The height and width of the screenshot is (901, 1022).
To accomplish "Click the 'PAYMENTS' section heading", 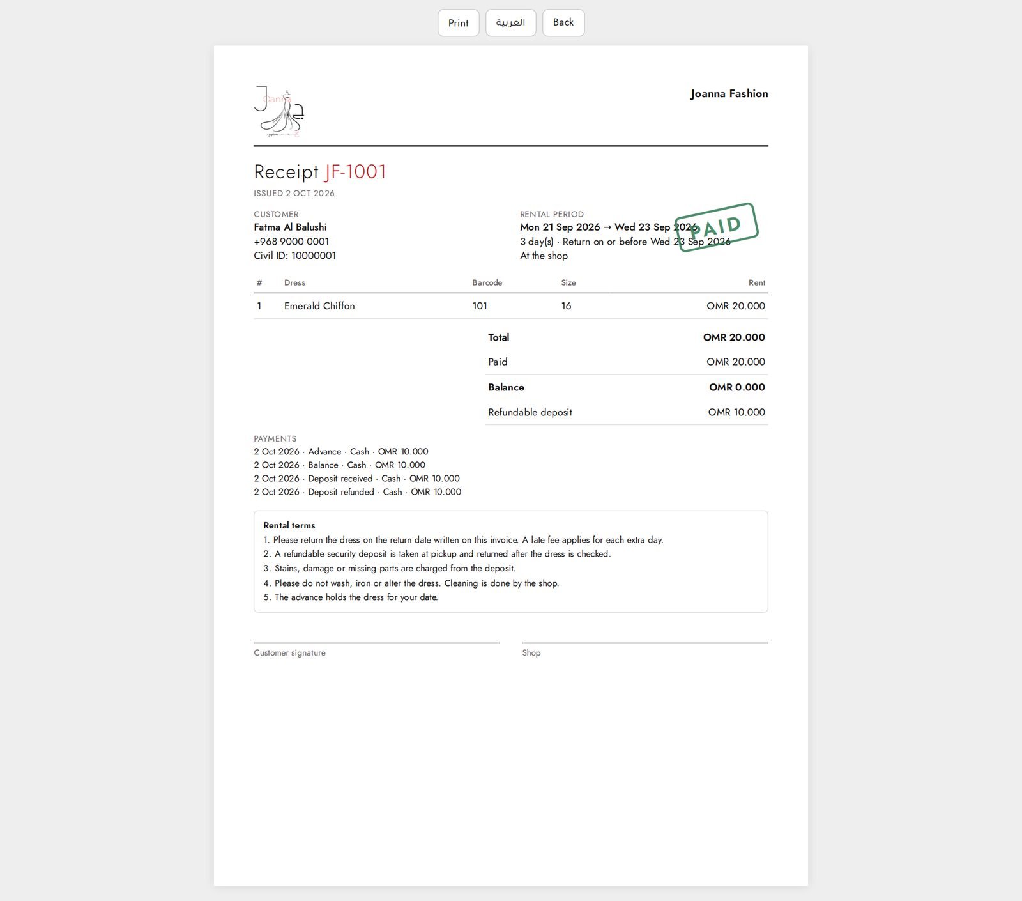I will tap(275, 438).
